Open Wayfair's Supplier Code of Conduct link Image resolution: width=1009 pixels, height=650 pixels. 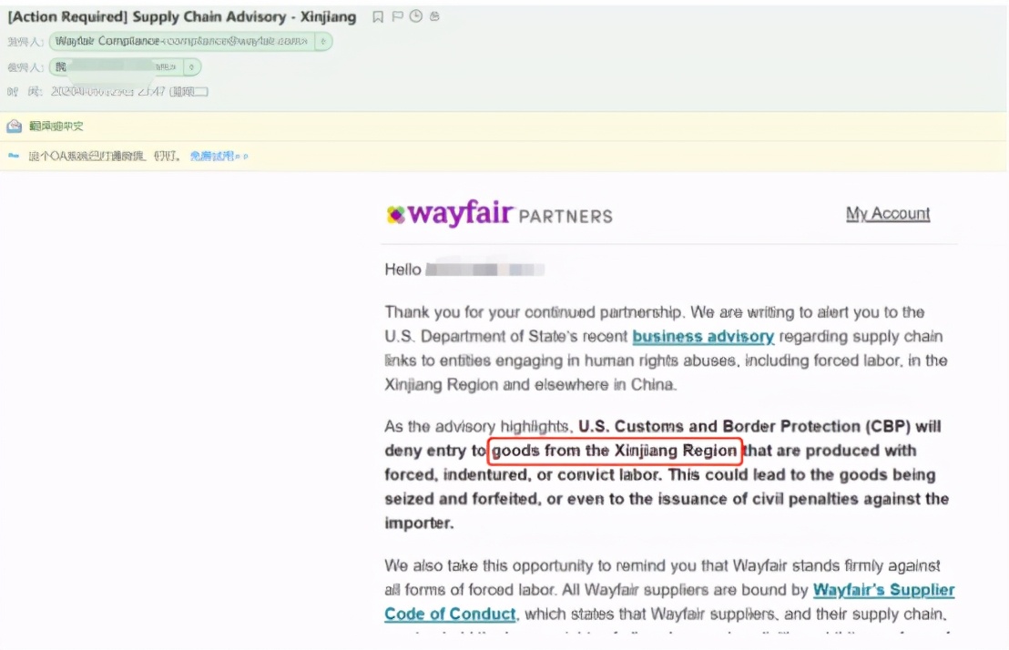[883, 590]
